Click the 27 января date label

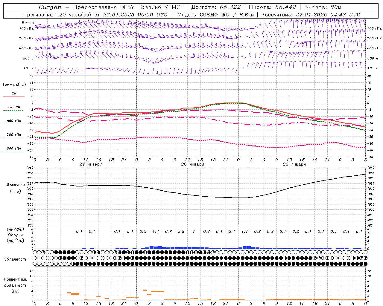tap(91, 164)
